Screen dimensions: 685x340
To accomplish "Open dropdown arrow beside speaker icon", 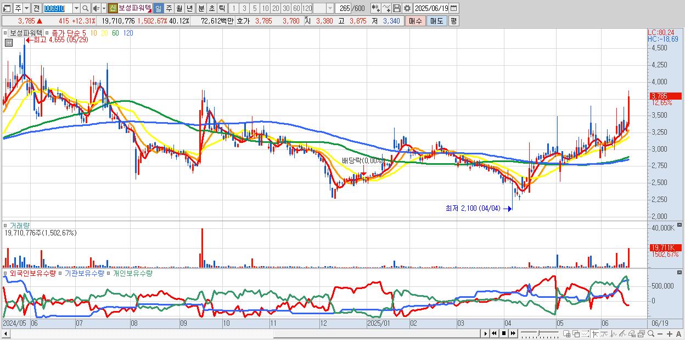I will pyautogui.click(x=104, y=8).
